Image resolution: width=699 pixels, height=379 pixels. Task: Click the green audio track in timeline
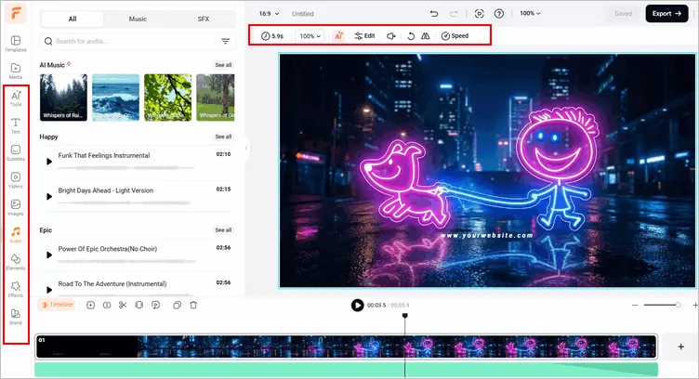(347, 370)
